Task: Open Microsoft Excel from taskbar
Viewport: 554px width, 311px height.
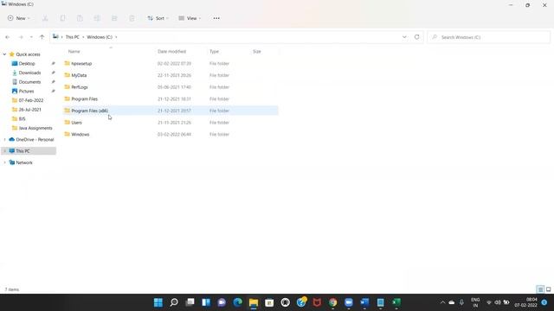Action: (x=396, y=302)
